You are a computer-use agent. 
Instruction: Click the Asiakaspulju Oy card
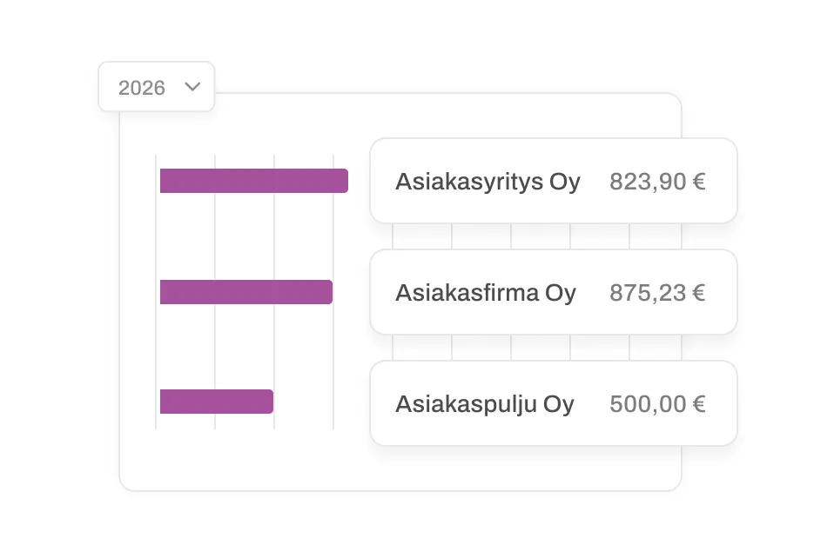554,403
